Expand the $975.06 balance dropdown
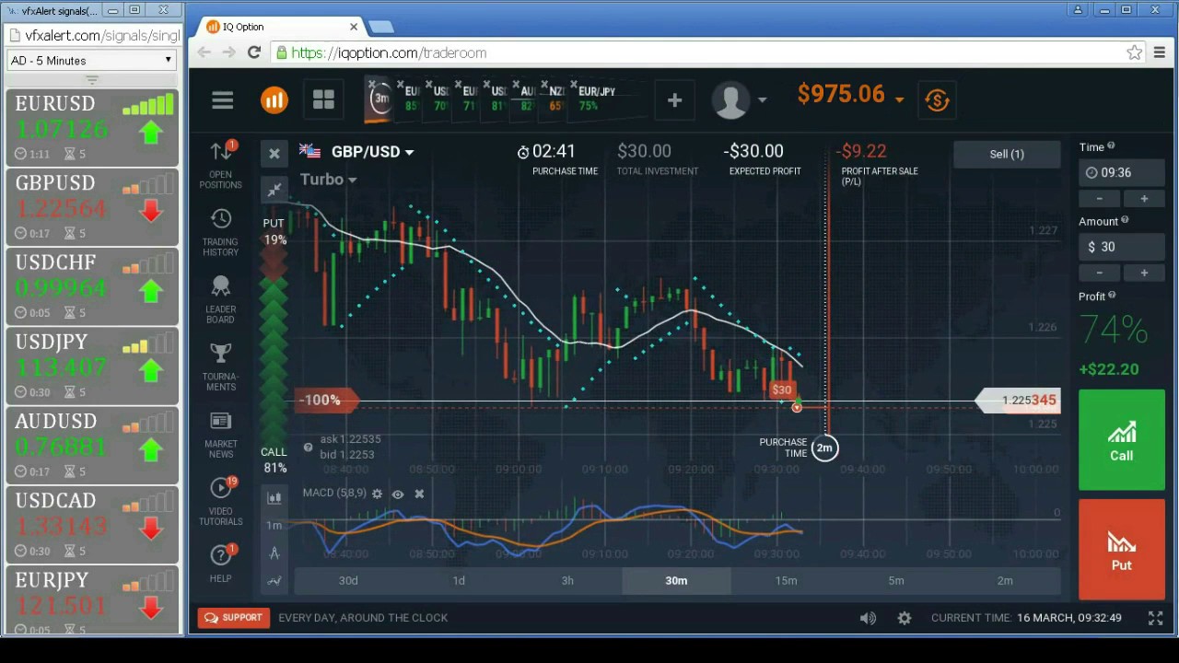This screenshot has height=663, width=1179. [899, 99]
